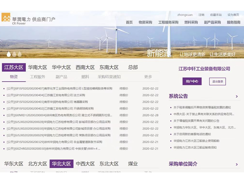Switch to the 中西大区 region tab

click(x=85, y=164)
